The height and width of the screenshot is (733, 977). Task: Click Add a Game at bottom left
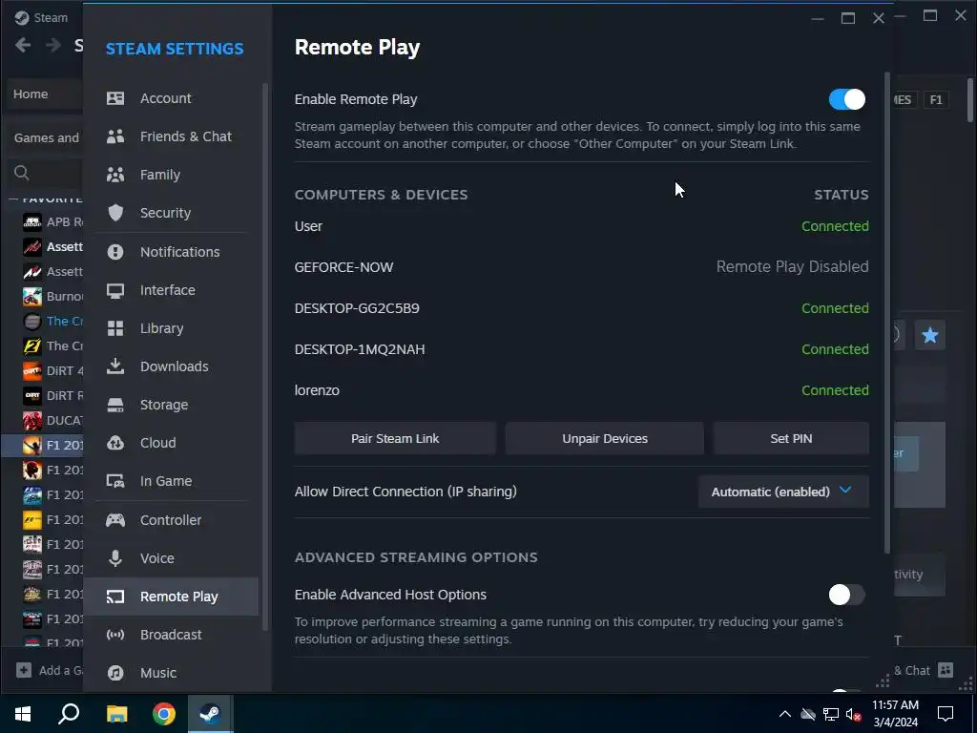50,671
